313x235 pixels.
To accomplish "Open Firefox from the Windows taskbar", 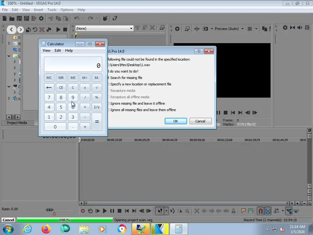I will coord(46,229).
